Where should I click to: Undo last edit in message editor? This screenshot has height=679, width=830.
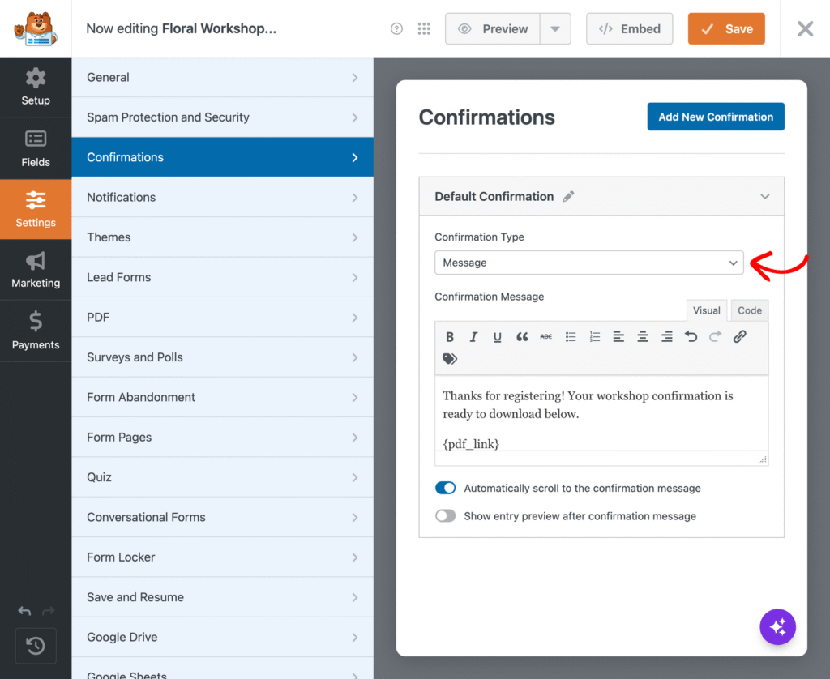(x=691, y=336)
